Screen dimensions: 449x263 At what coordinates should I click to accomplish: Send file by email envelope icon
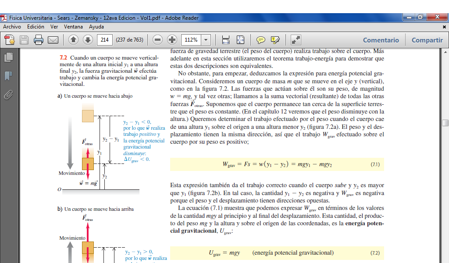(x=53, y=40)
